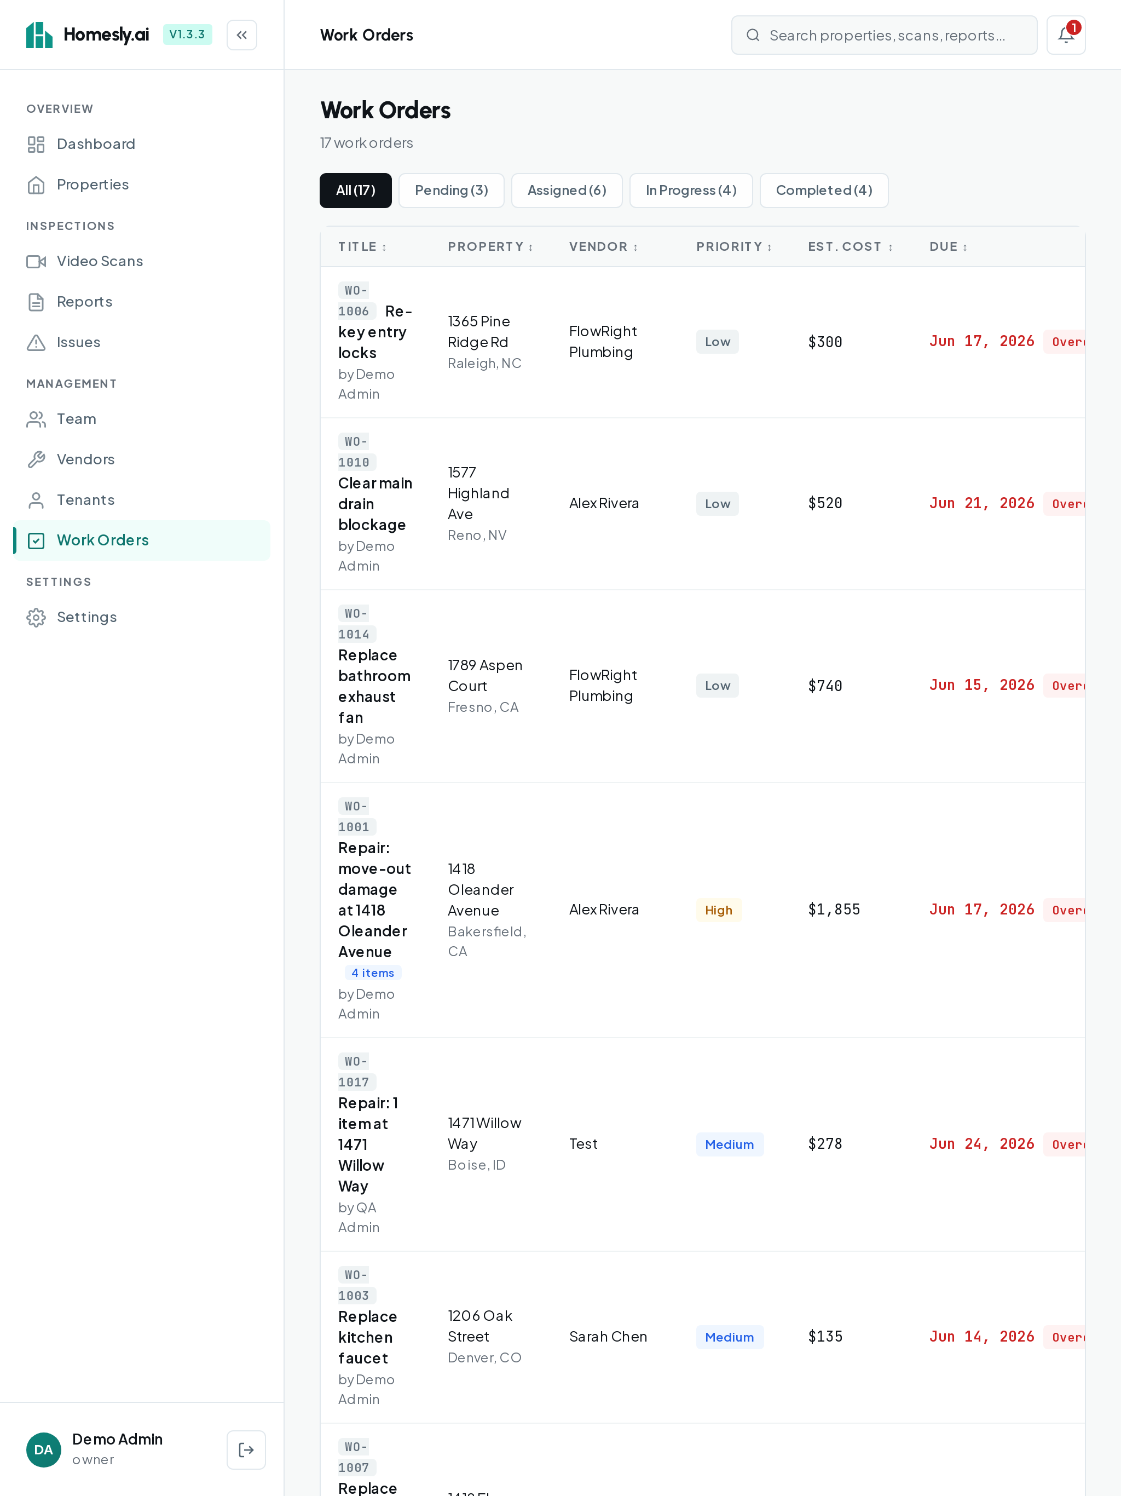Click the Settings gear icon
1121x1496 pixels.
[36, 617]
